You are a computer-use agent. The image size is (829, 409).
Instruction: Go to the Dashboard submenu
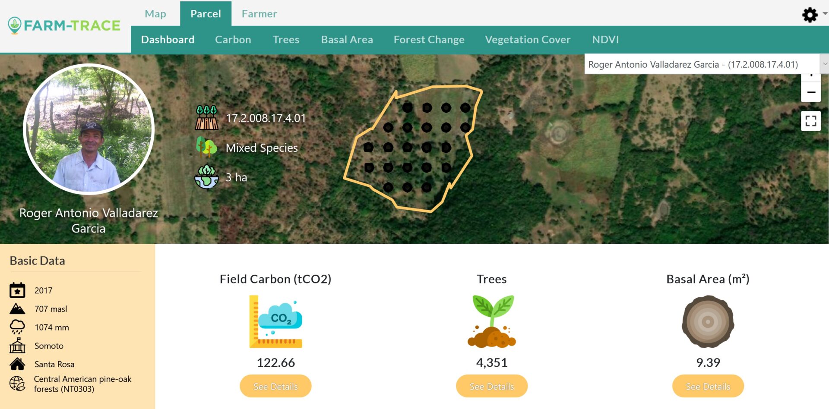(x=168, y=40)
